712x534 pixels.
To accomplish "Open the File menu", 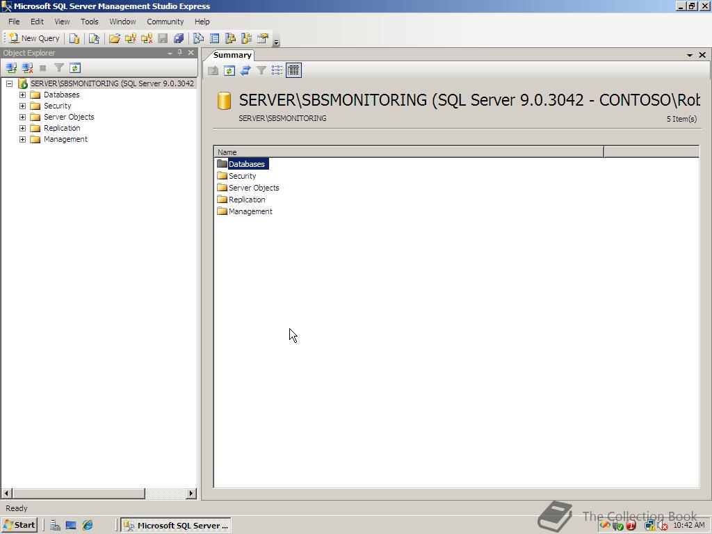I will point(14,22).
